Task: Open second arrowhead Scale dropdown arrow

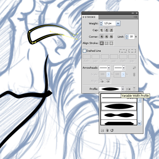Action: tap(123, 74)
